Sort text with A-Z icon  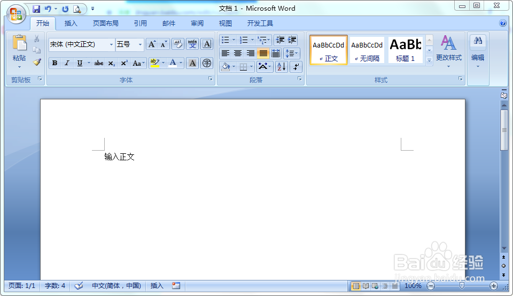tap(282, 67)
